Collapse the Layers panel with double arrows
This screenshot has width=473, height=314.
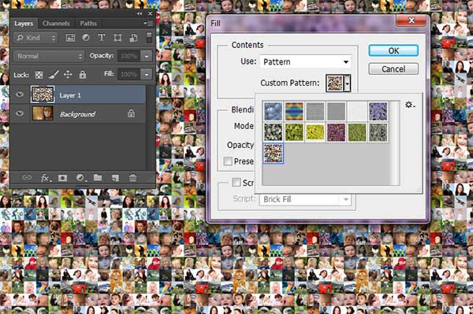pos(140,13)
